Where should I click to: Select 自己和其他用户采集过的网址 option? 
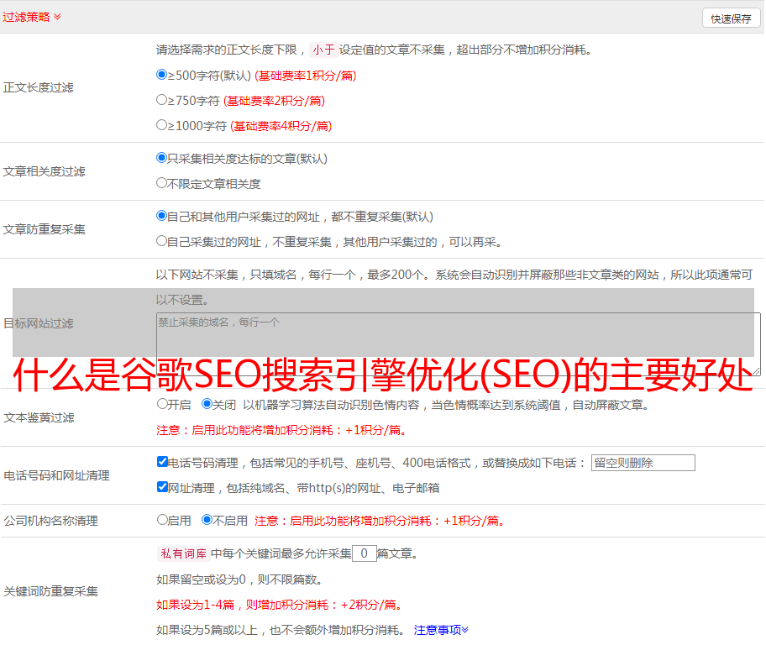[162, 216]
